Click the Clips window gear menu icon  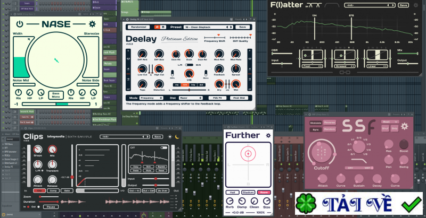(x=26, y=128)
